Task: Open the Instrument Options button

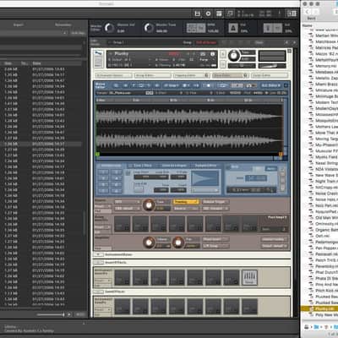Action: [x=113, y=75]
